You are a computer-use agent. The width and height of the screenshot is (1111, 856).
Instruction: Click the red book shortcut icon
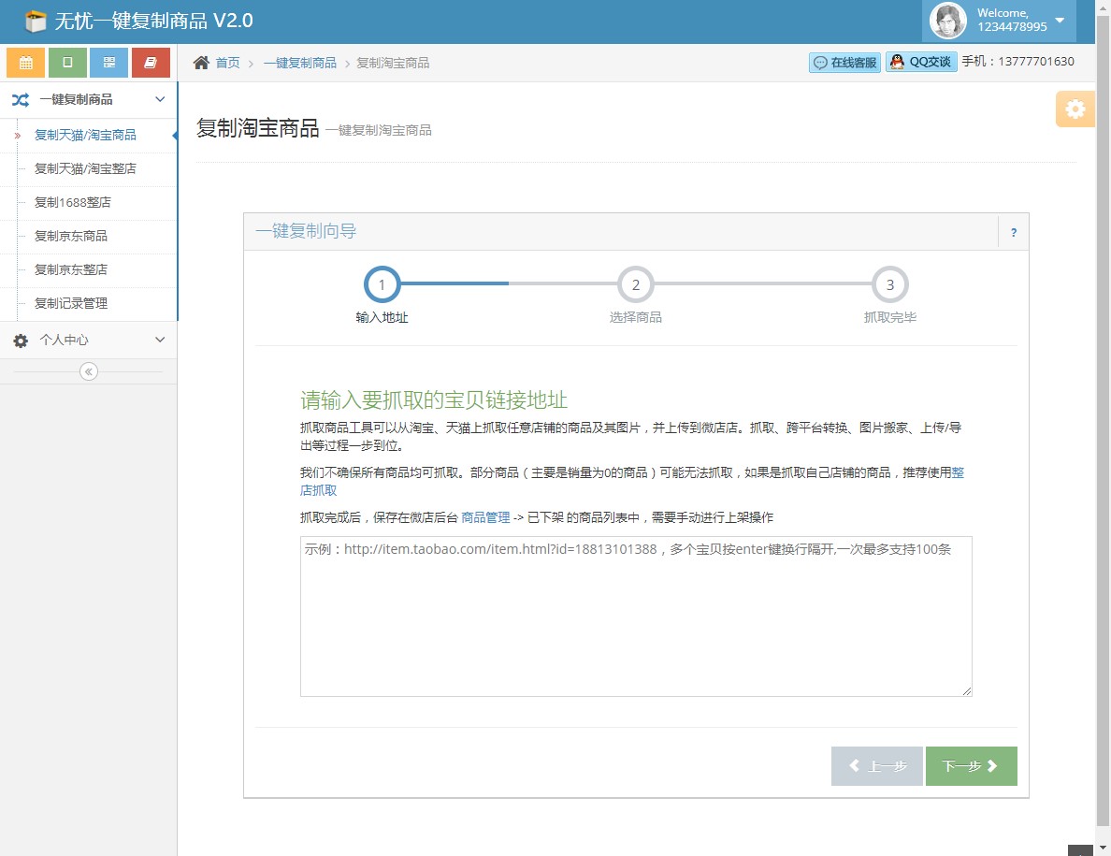pyautogui.click(x=151, y=63)
